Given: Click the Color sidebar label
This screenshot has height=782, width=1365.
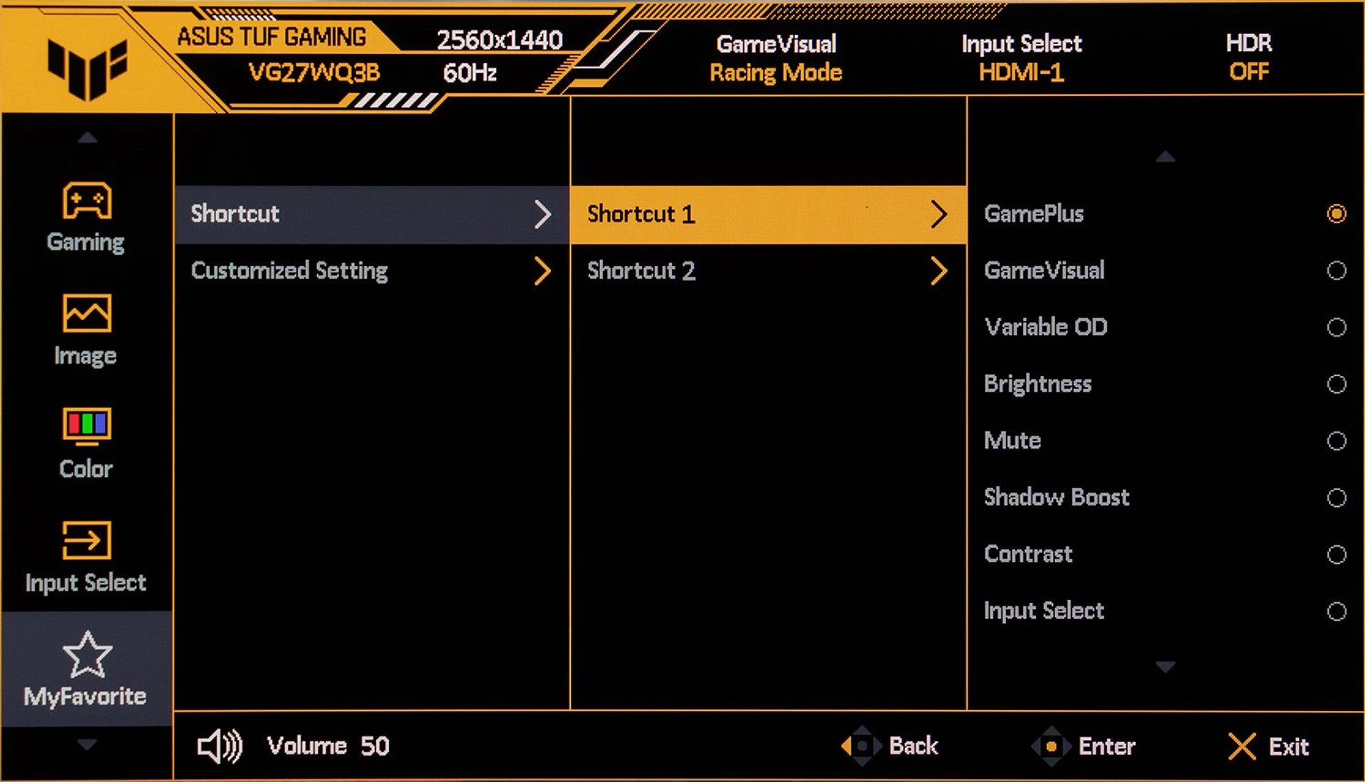Looking at the screenshot, I should pos(86,469).
